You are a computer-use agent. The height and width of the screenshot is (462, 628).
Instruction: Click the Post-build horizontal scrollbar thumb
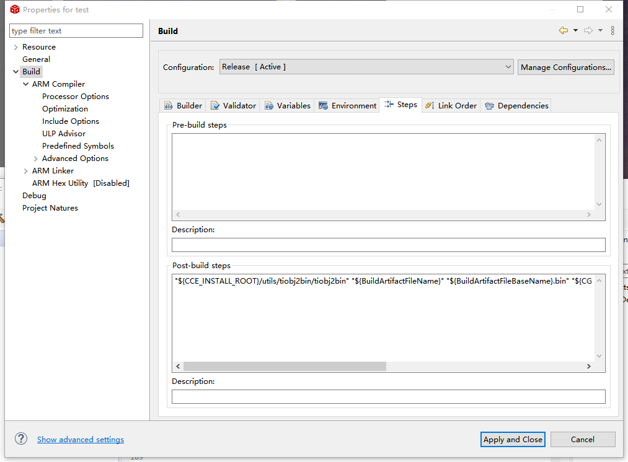(285, 367)
